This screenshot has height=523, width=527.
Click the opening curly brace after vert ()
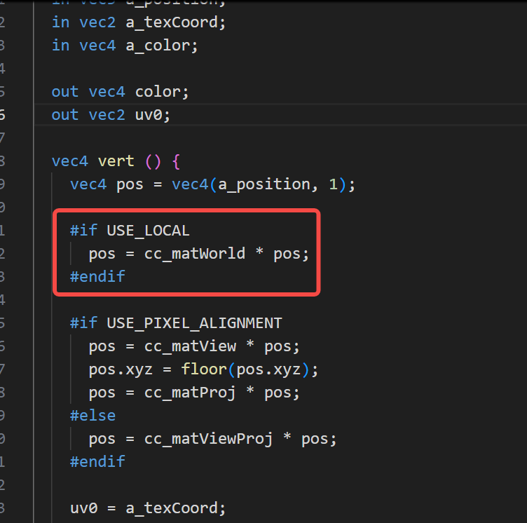[175, 161]
